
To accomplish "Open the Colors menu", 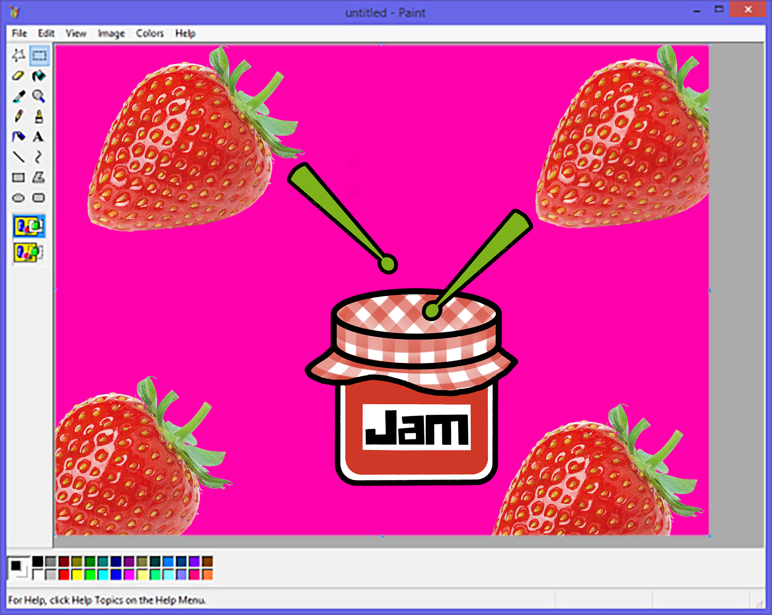I will click(150, 33).
